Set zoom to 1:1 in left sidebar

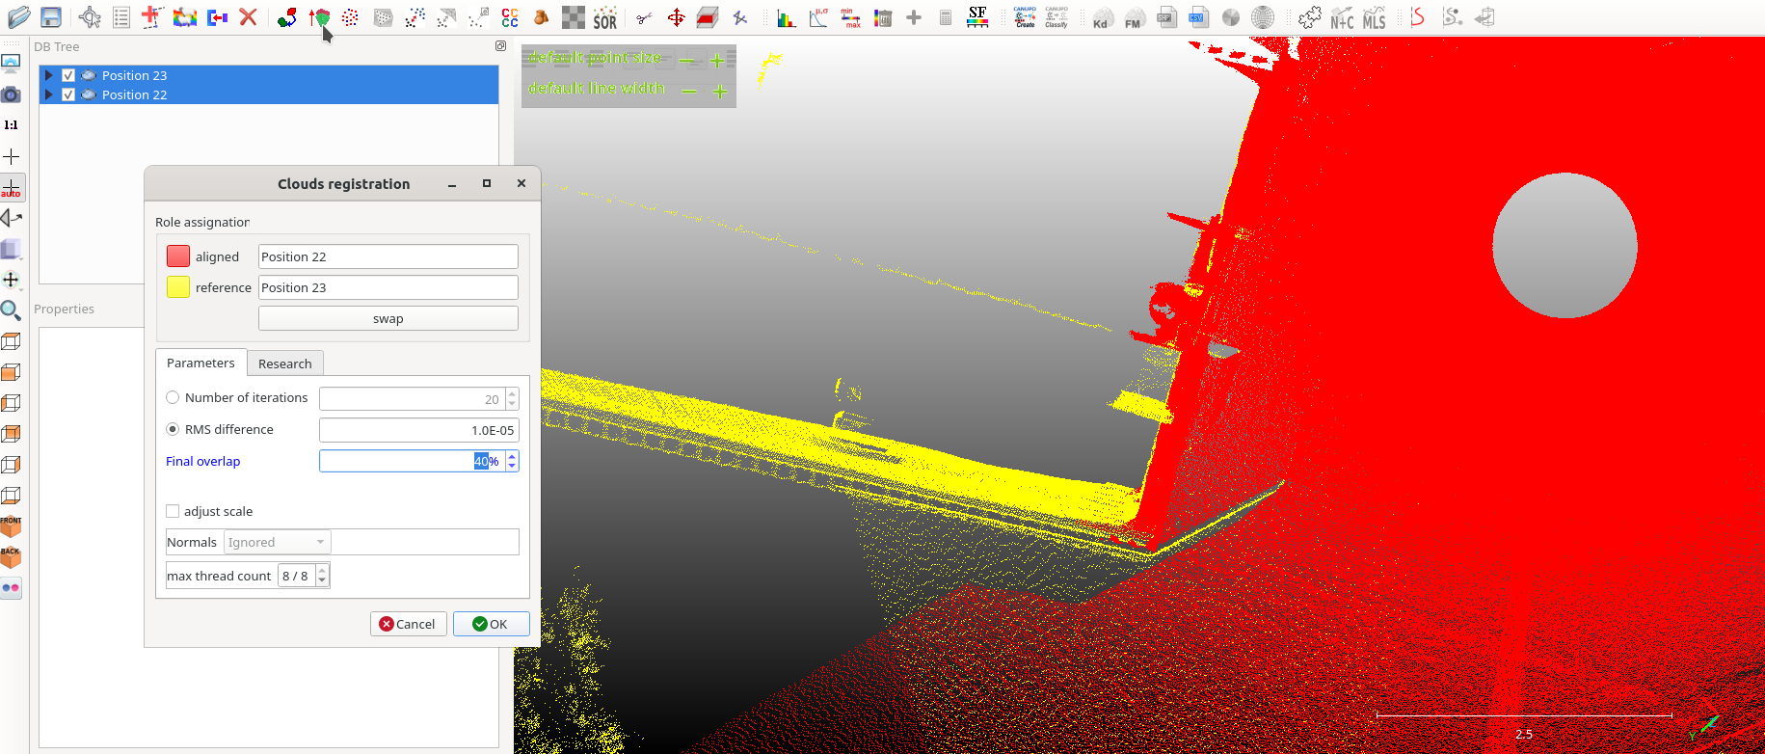tap(11, 124)
